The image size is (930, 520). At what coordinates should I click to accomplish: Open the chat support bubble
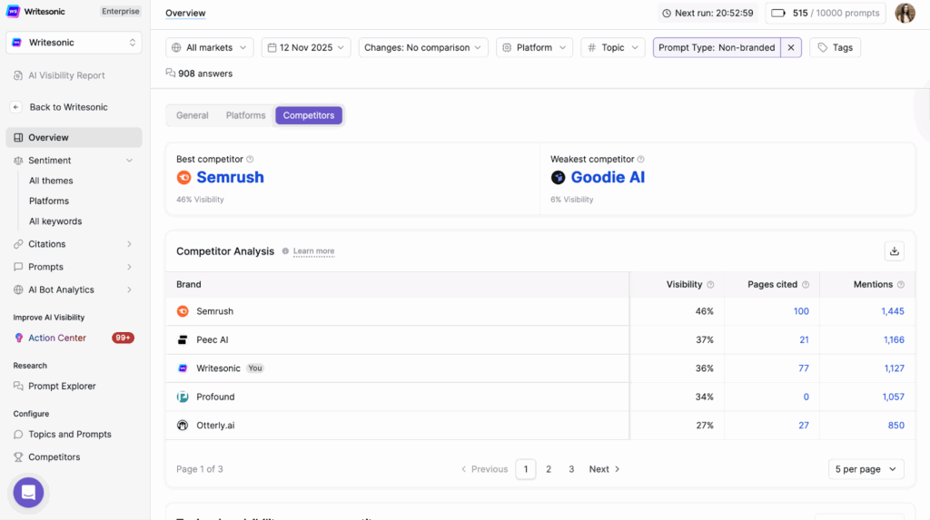[x=28, y=492]
